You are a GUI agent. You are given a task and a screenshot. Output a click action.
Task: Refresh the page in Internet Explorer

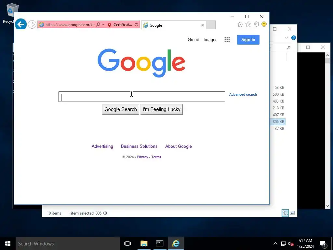[x=136, y=25]
